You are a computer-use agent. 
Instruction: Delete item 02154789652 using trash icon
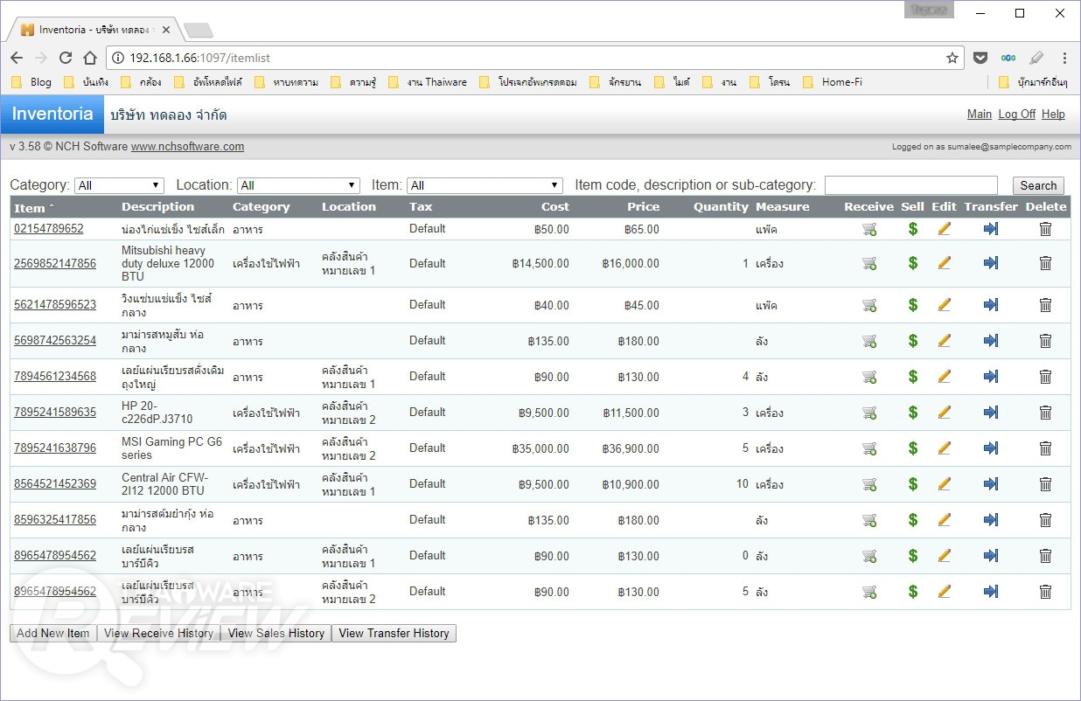1045,229
